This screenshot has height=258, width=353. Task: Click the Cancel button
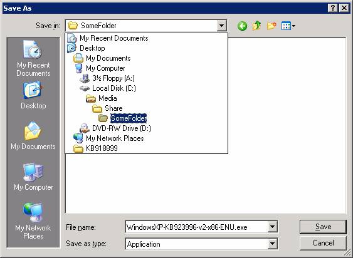(323, 243)
